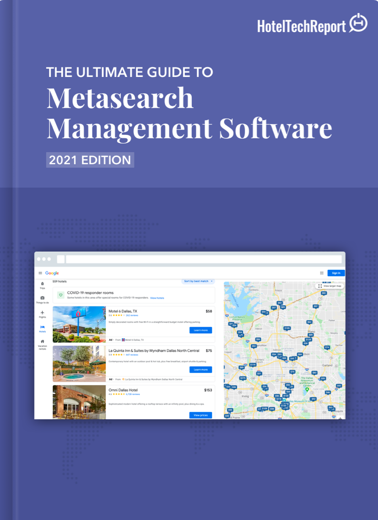378x520 pixels.
Task: Select the $74 map price marker
Action: coord(327,348)
